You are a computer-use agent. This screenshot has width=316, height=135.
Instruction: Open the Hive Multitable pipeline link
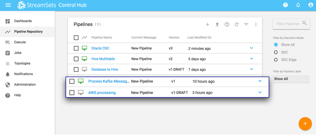pos(103,59)
